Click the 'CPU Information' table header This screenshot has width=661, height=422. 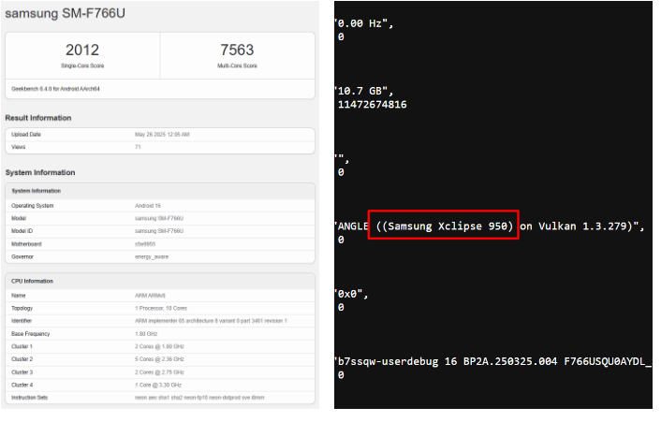point(32,282)
